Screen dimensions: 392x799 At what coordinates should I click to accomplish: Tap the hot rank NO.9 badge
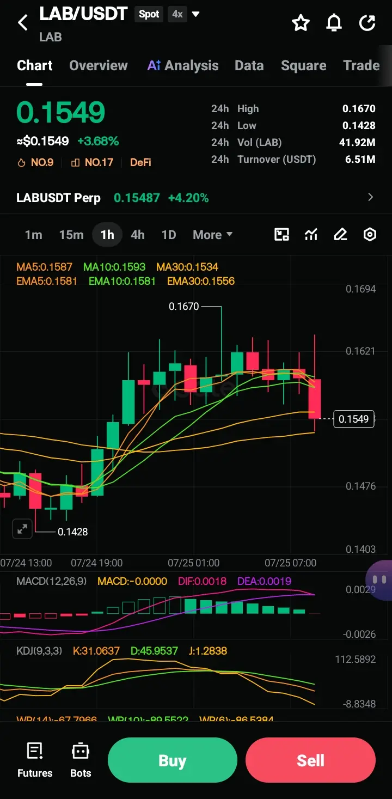point(35,162)
